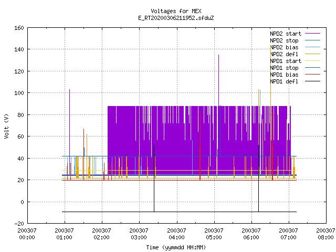Click the light blue NPD2 bias legend line
Screen dimensions: 336x252
(x=313, y=47)
